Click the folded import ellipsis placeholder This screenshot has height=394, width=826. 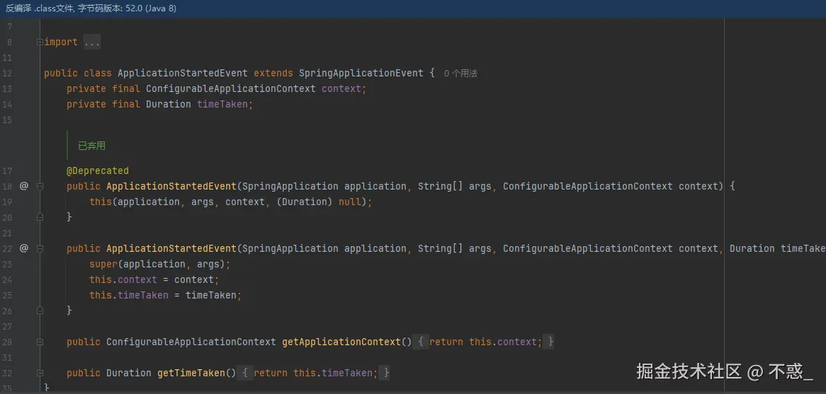91,42
